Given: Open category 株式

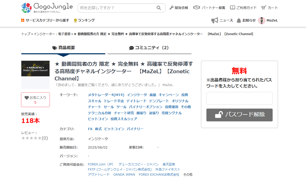Looking at the screenshot, I should pos(98,129).
